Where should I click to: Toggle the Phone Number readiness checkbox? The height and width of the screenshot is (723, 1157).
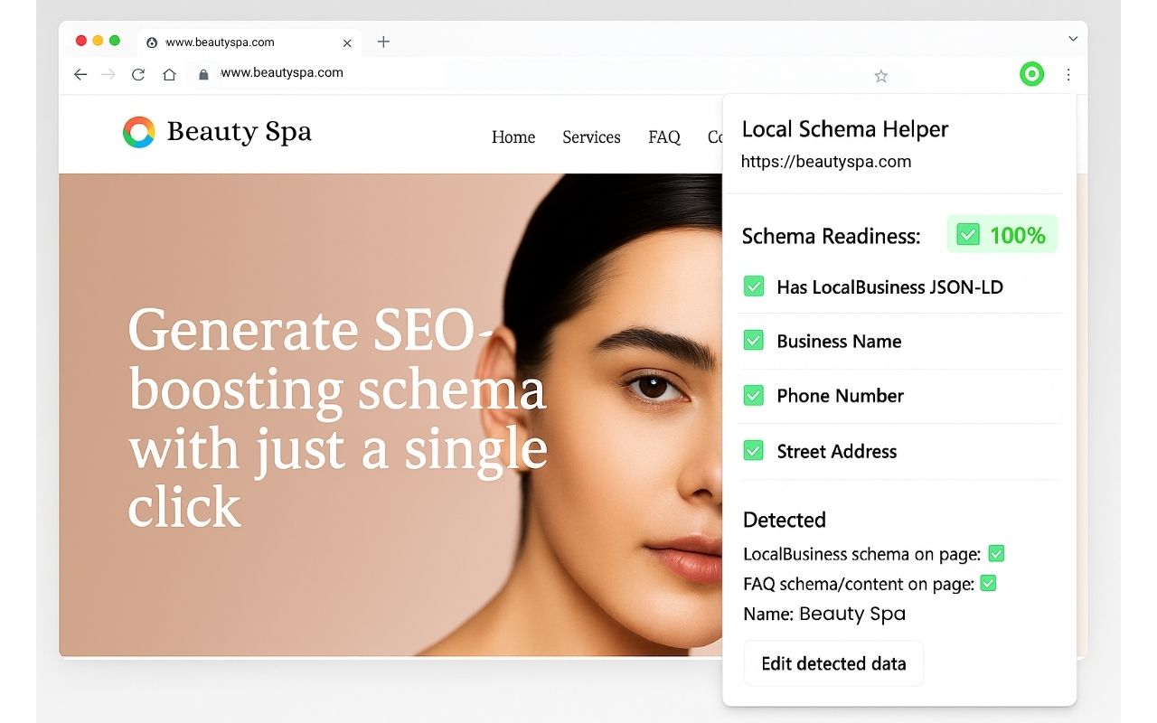[754, 395]
